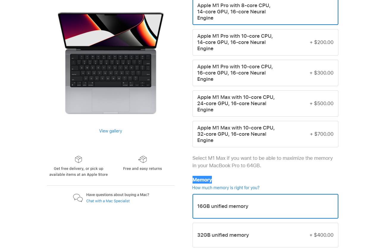
Task: Choose M1 Pro 10-core CPU, 16-core GPU
Action: click(x=265, y=73)
